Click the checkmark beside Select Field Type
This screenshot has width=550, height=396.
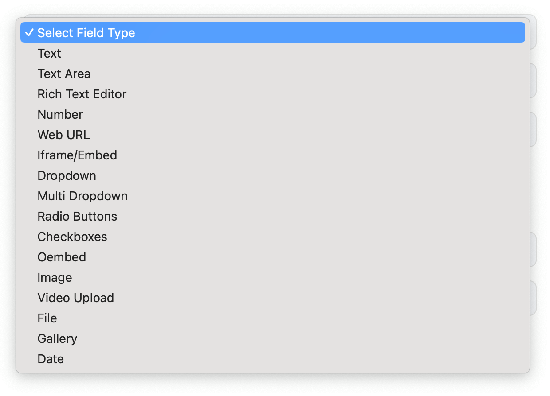click(x=29, y=33)
